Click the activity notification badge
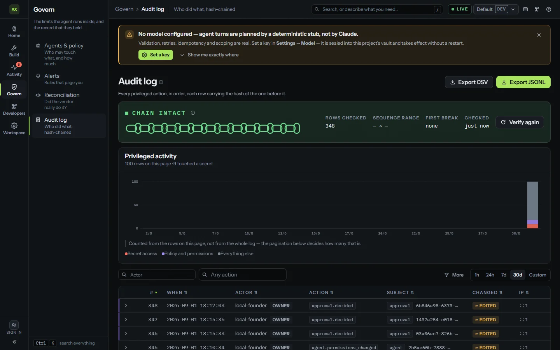This screenshot has width=560, height=350. [x=19, y=65]
